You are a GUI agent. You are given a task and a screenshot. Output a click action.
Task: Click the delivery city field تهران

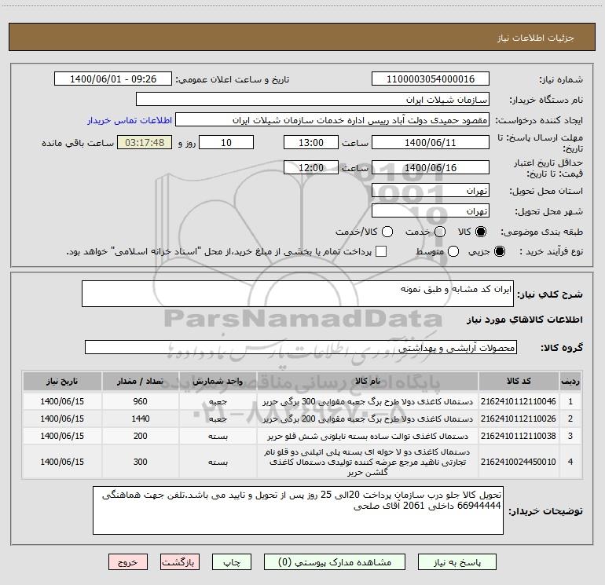(x=431, y=211)
